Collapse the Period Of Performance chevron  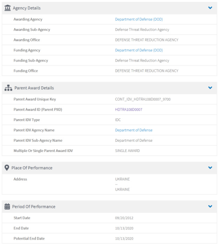click(x=210, y=206)
